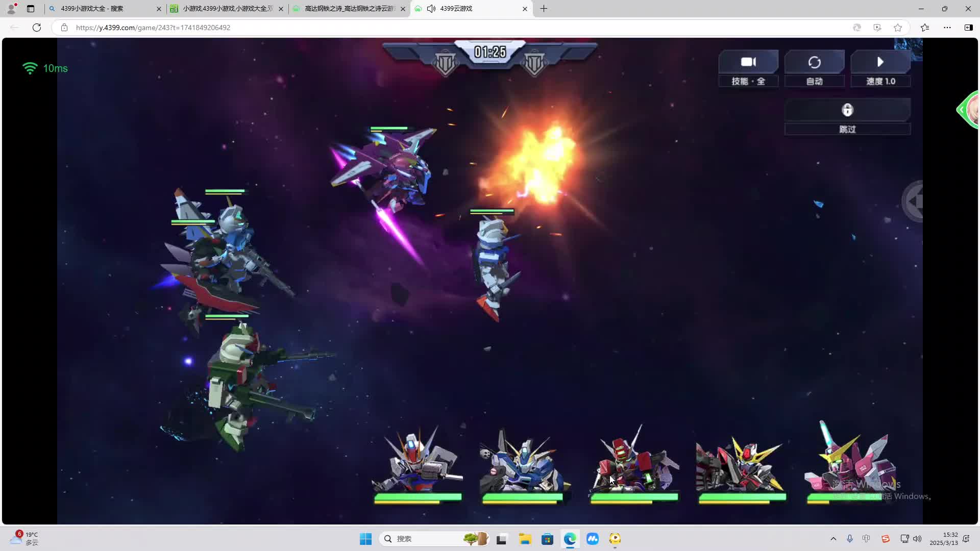Viewport: 980px width, 551px height.
Task: Switch to the 高达钢铁之诗 tab
Action: (x=349, y=9)
